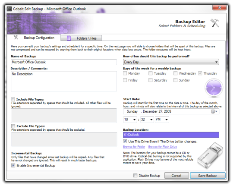Click the Start Date label

point(132,99)
